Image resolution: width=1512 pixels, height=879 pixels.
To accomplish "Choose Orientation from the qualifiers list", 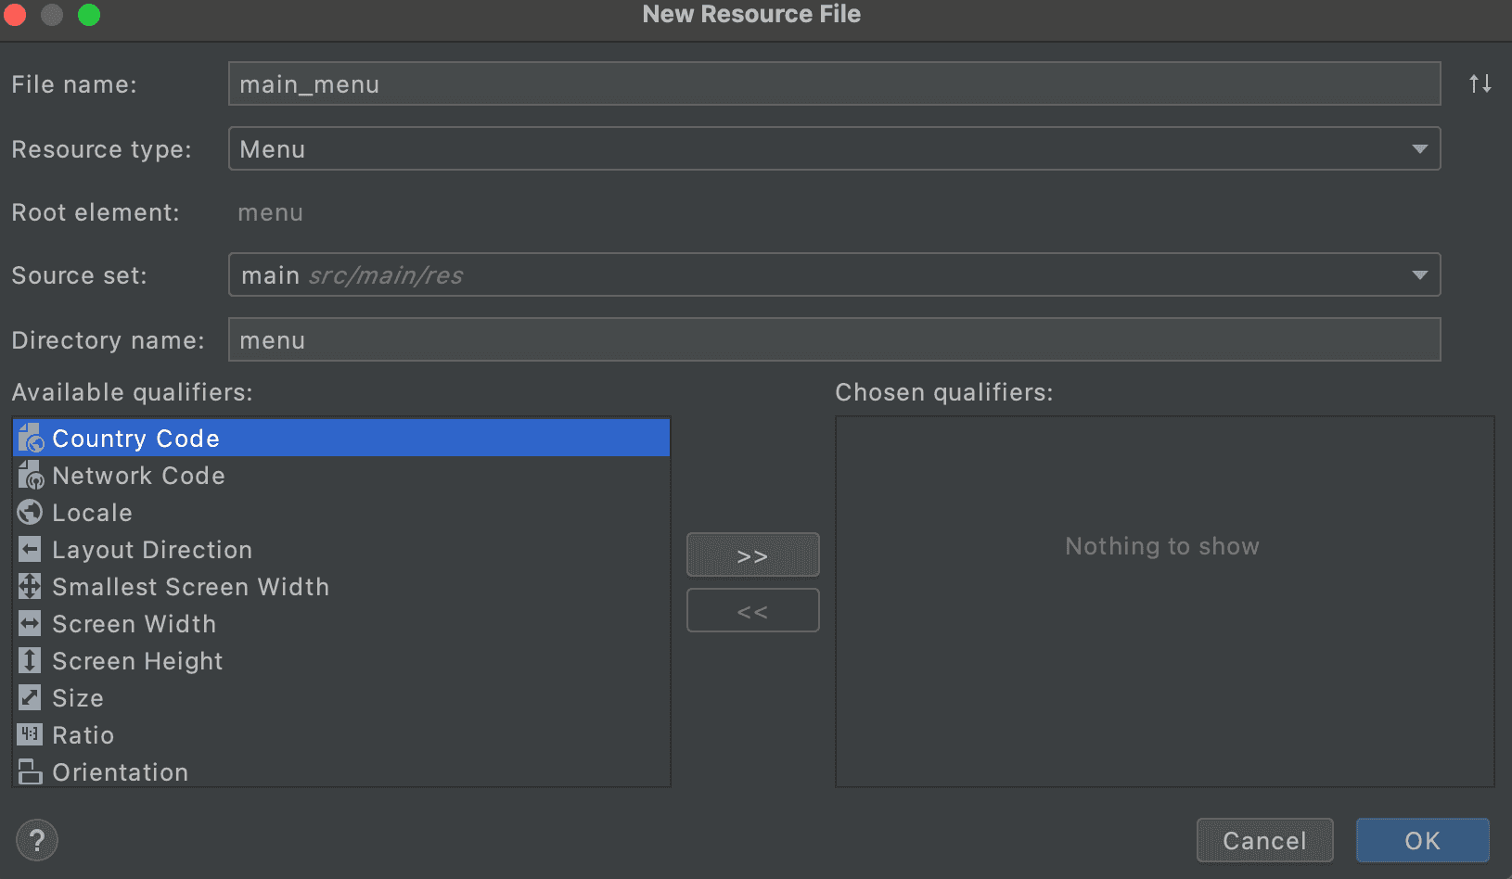I will [120, 771].
